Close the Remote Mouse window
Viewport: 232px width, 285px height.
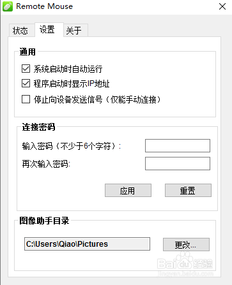click(222, 6)
